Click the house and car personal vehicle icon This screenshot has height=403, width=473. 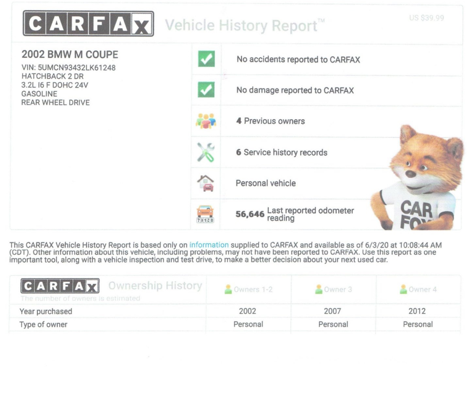coord(206,183)
